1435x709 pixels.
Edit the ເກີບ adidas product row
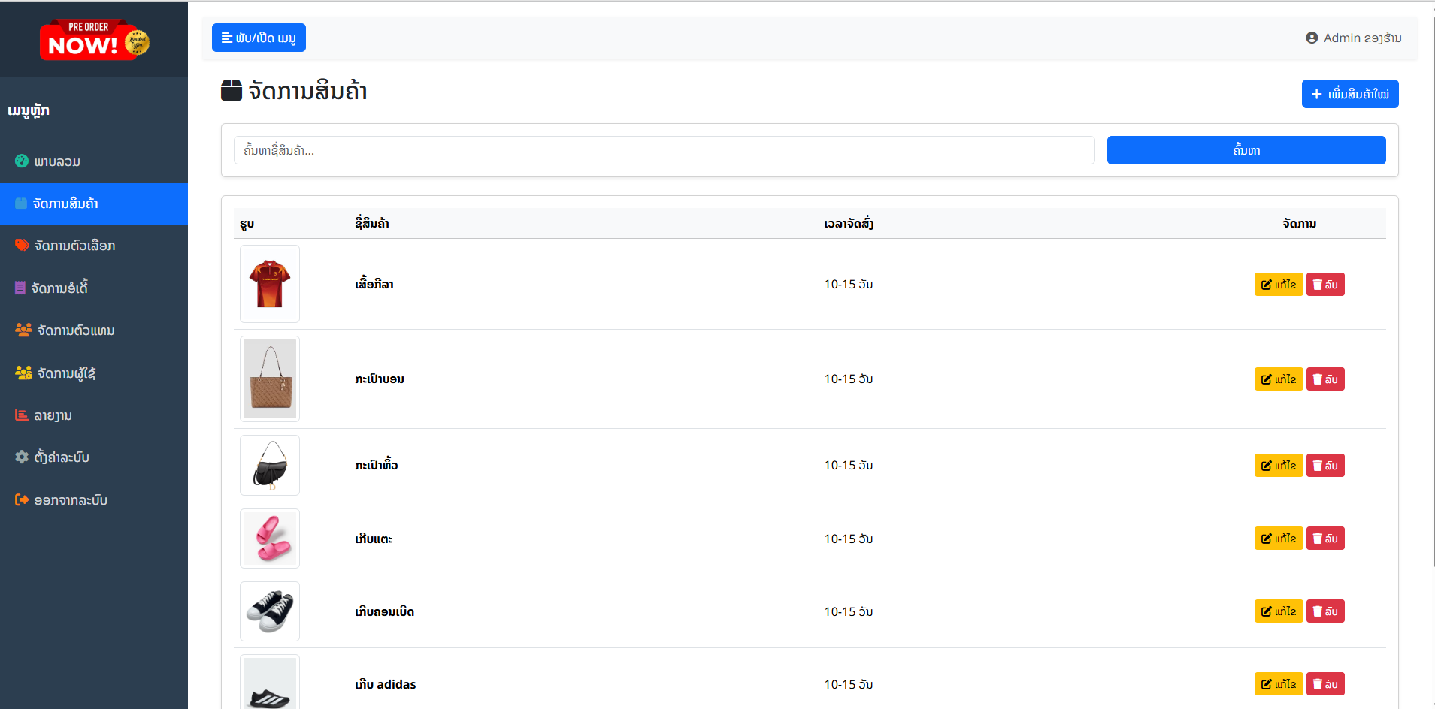click(x=1278, y=684)
